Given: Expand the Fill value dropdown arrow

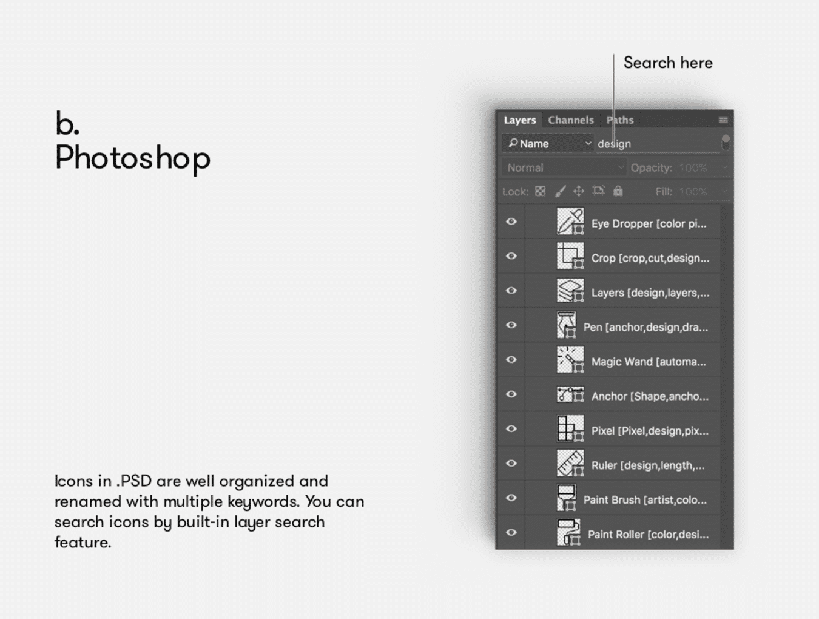Looking at the screenshot, I should 724,192.
